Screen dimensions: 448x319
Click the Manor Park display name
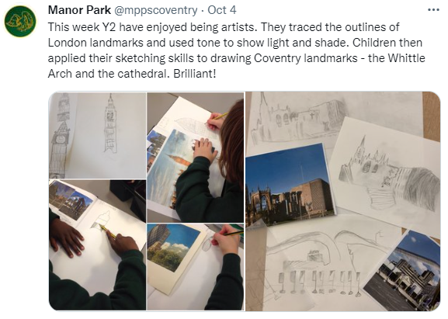(x=79, y=10)
